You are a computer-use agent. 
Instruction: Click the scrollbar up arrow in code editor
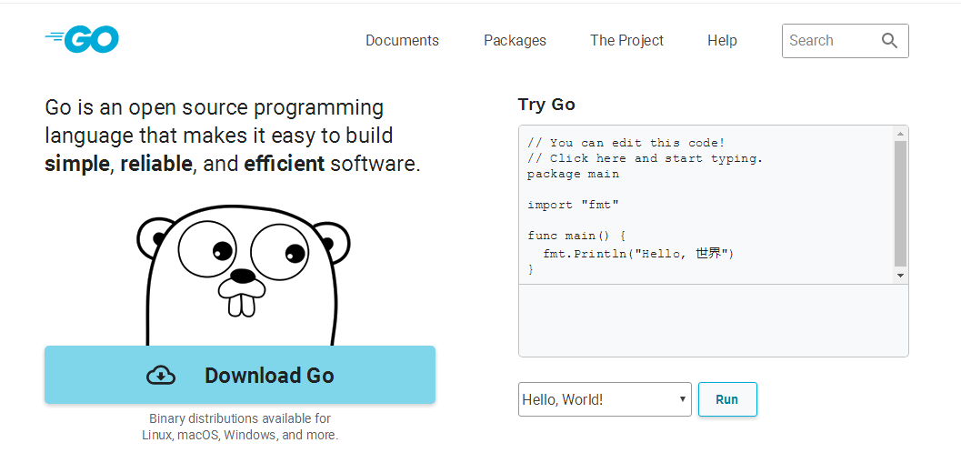[900, 134]
